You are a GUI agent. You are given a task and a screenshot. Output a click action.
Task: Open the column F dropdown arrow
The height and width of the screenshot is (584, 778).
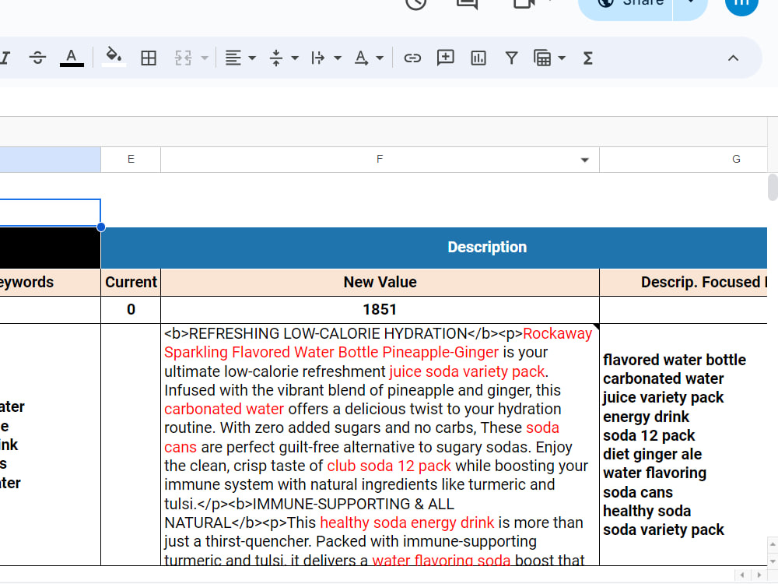tap(585, 160)
